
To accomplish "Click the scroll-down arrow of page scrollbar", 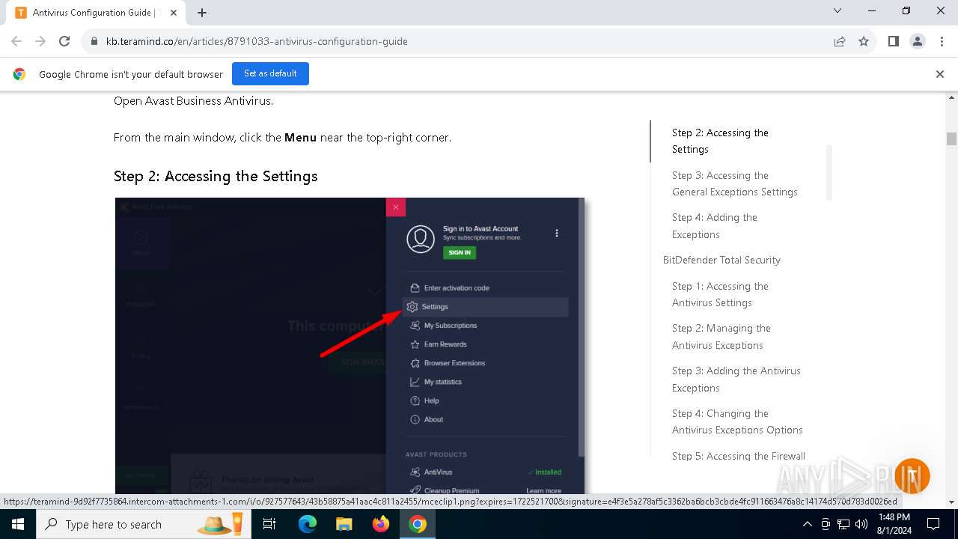I will [951, 502].
